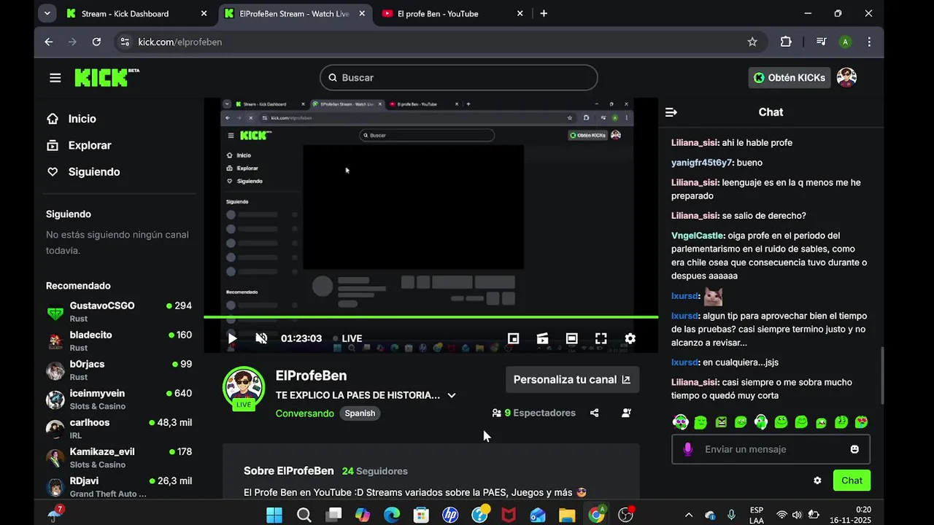Click the user-check icon beside share
Viewport: 934px width, 525px height.
pos(626,413)
